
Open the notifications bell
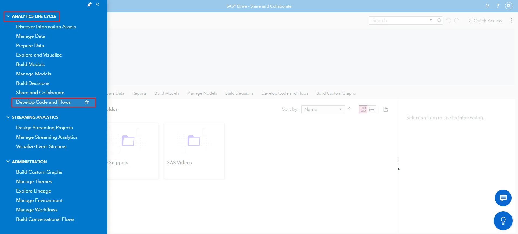pyautogui.click(x=487, y=6)
